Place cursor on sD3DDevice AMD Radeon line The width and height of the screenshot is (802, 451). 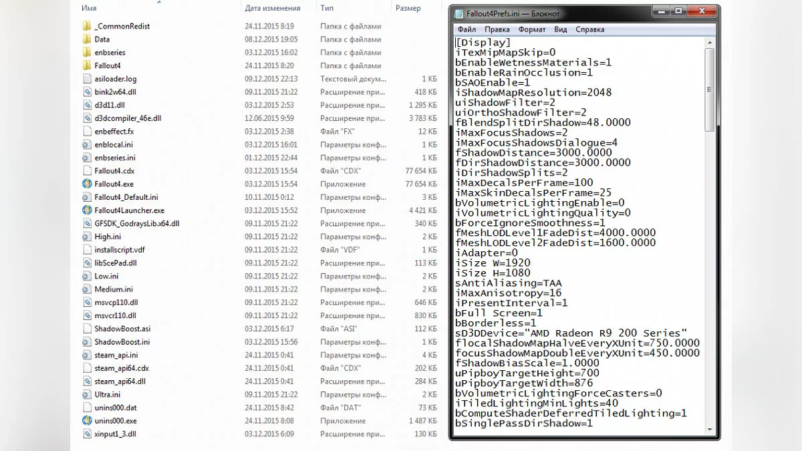tap(571, 333)
